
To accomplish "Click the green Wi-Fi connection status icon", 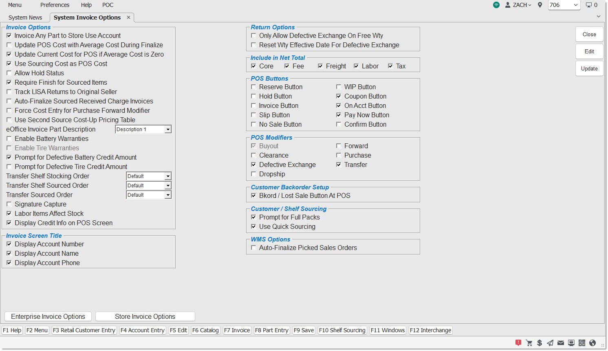I will tap(496, 5).
